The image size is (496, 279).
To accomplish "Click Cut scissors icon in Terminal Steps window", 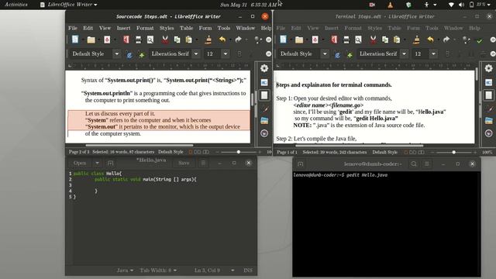I will 373,40.
